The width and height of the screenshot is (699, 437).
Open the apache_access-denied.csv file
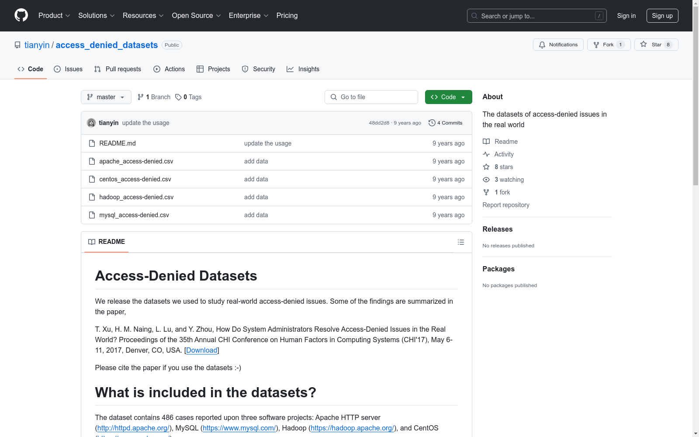click(x=136, y=161)
